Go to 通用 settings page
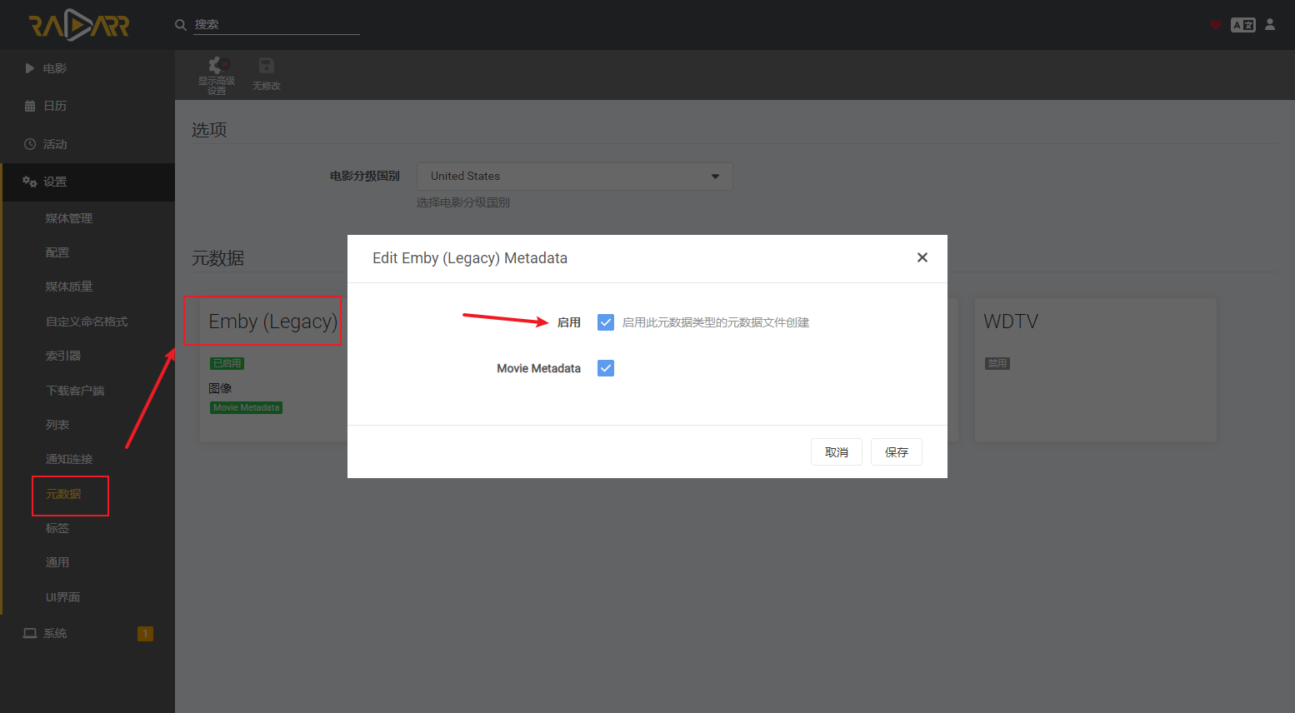Image resolution: width=1295 pixels, height=713 pixels. point(57,562)
